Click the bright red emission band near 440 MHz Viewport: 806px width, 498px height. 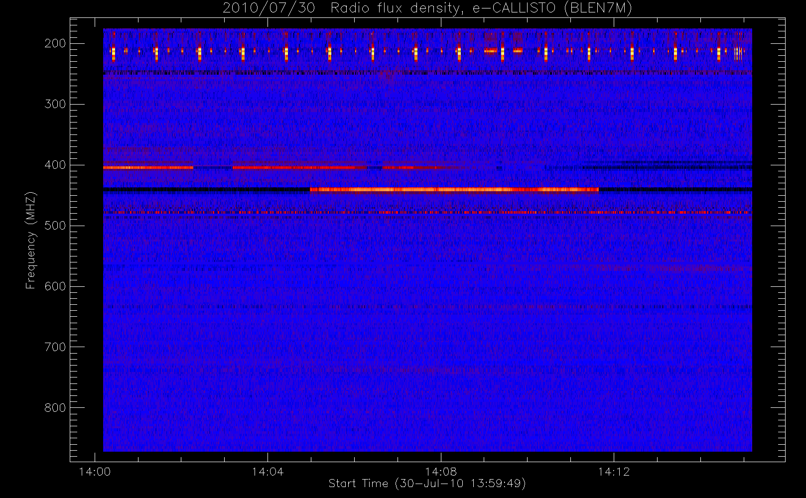454,190
